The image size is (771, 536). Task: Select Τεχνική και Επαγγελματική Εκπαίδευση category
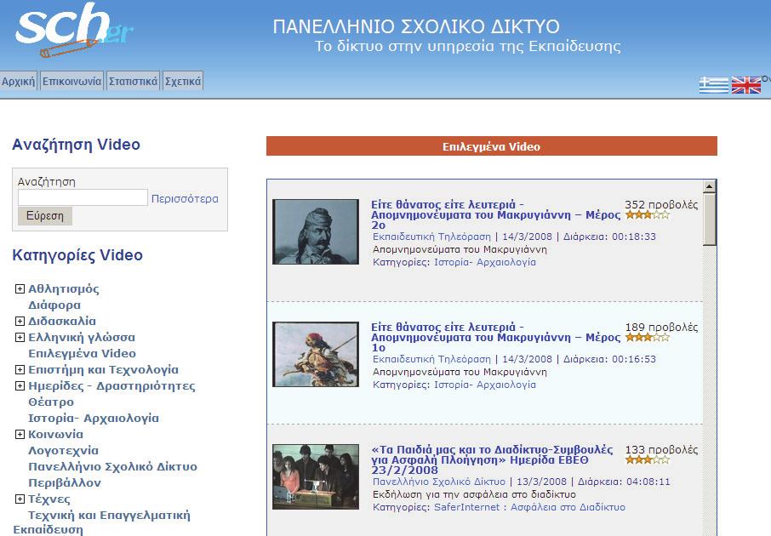[102, 522]
